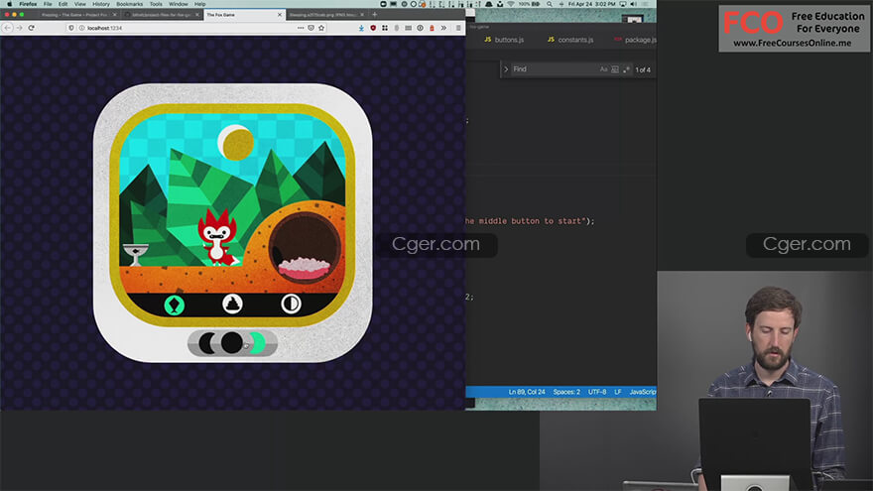Image resolution: width=873 pixels, height=491 pixels.
Task: Click the Pocket save icon in the URL bar
Action: coord(312,28)
